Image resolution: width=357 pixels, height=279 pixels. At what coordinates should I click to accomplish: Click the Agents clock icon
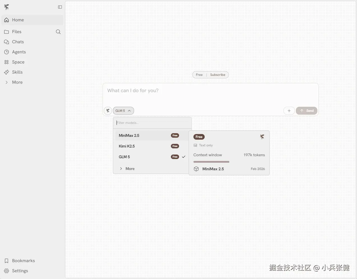click(6, 52)
